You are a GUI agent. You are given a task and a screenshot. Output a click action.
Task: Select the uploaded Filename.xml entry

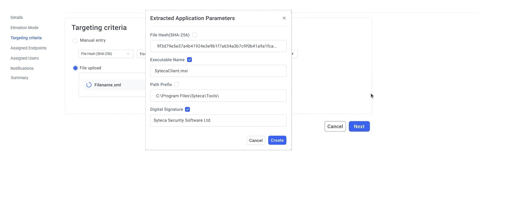pos(114,85)
